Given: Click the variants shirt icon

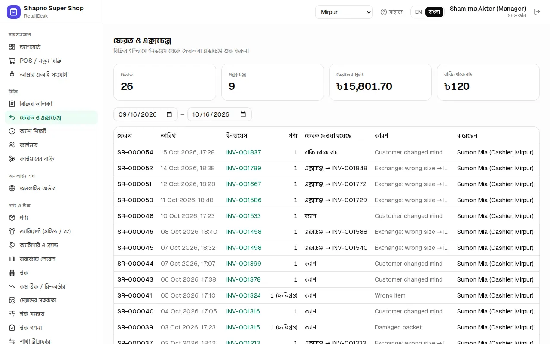Looking at the screenshot, I should pos(12,231).
